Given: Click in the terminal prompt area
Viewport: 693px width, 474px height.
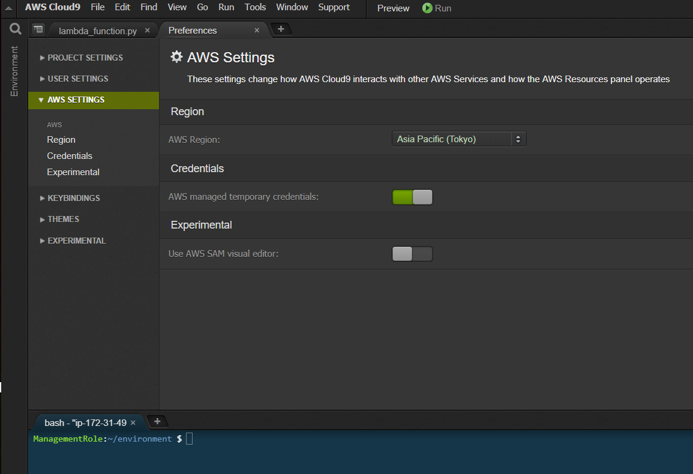Looking at the screenshot, I should tap(360, 451).
